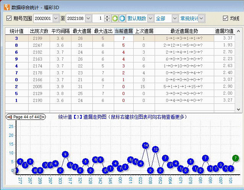Open the 全部 dropdown
Screen dimensions: 244x190
[x=175, y=18]
